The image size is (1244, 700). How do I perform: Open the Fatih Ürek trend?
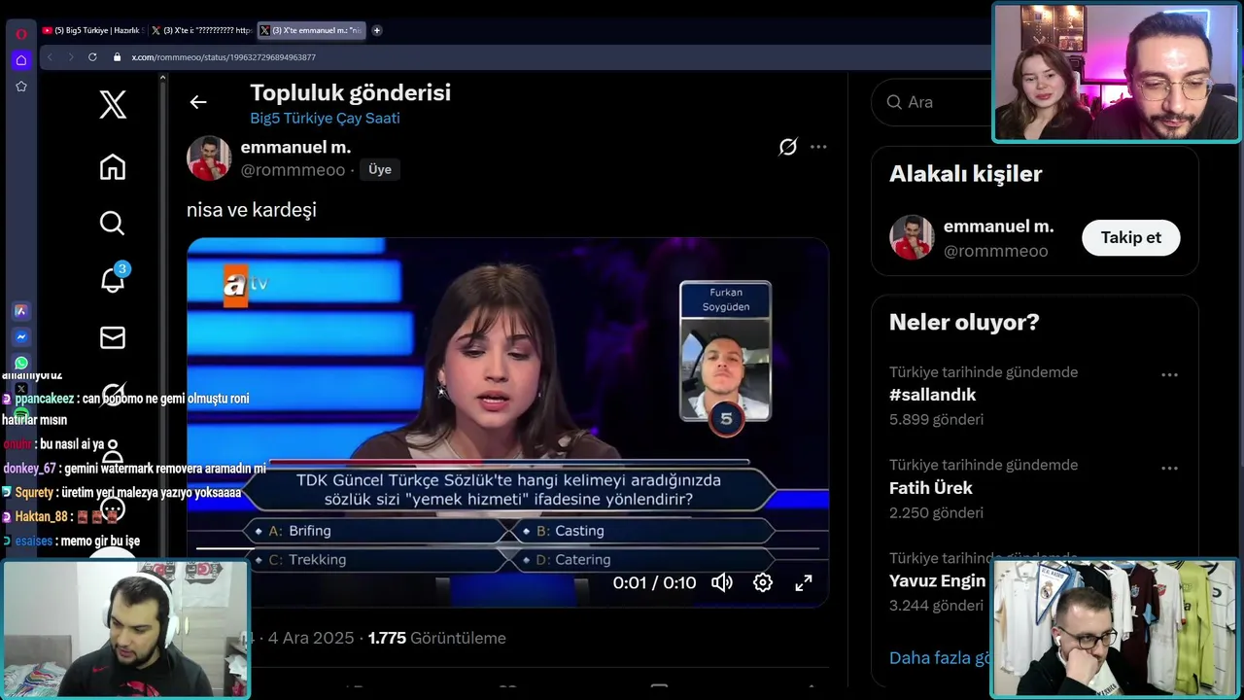click(x=930, y=488)
